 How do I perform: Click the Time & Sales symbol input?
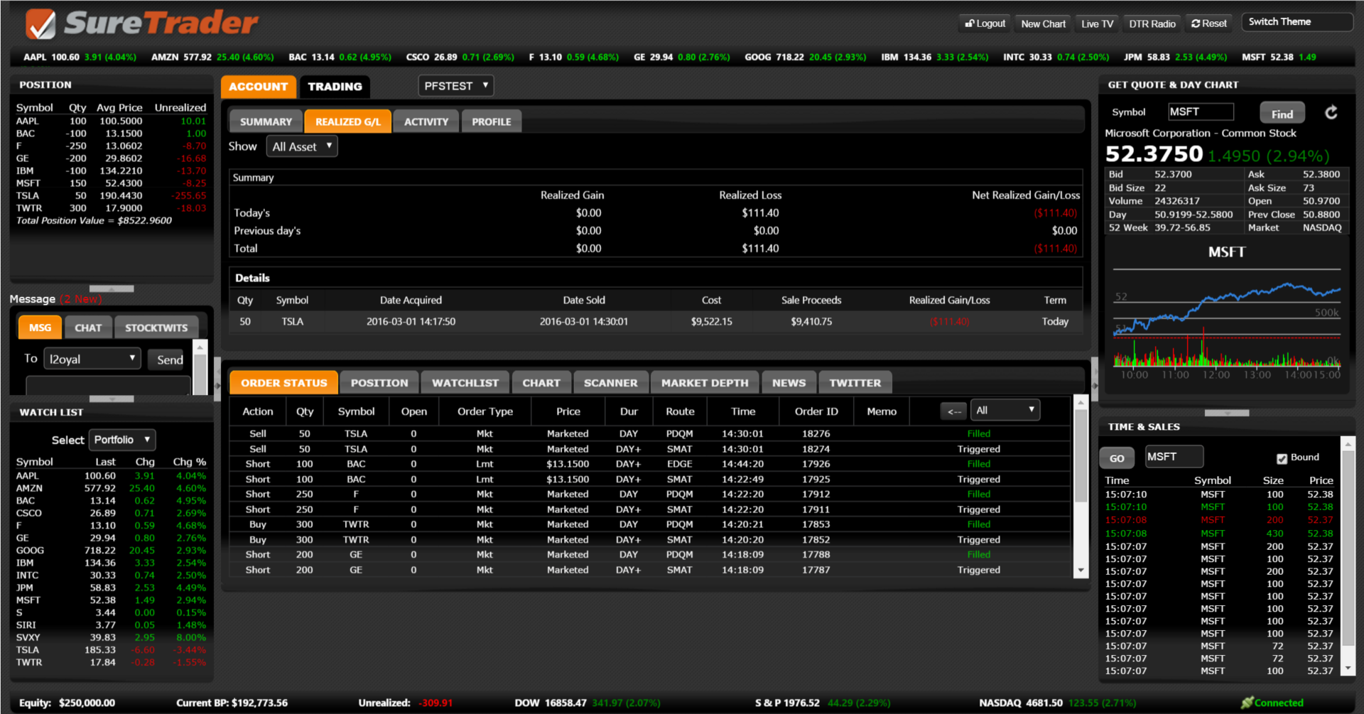click(x=1174, y=457)
